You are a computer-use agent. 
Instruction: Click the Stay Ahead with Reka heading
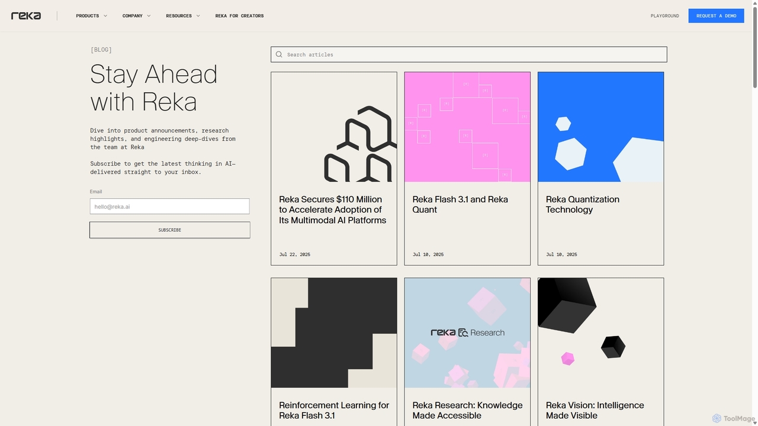point(154,88)
